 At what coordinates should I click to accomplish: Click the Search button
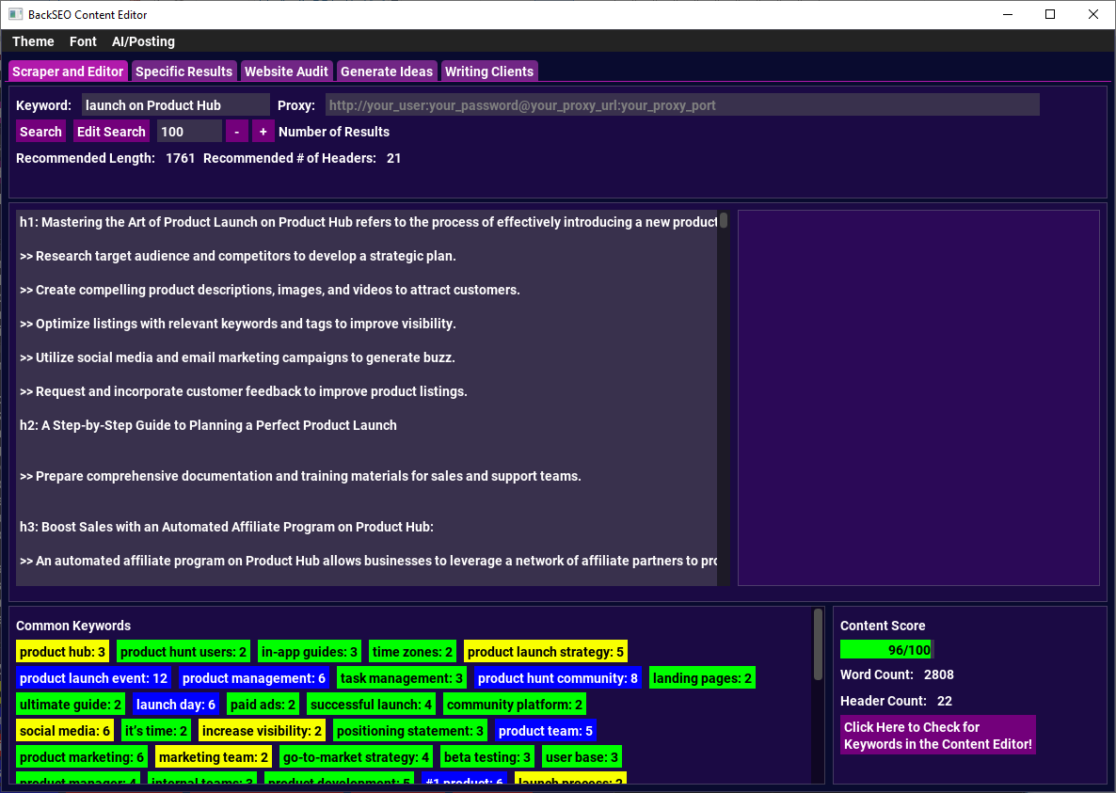(40, 132)
